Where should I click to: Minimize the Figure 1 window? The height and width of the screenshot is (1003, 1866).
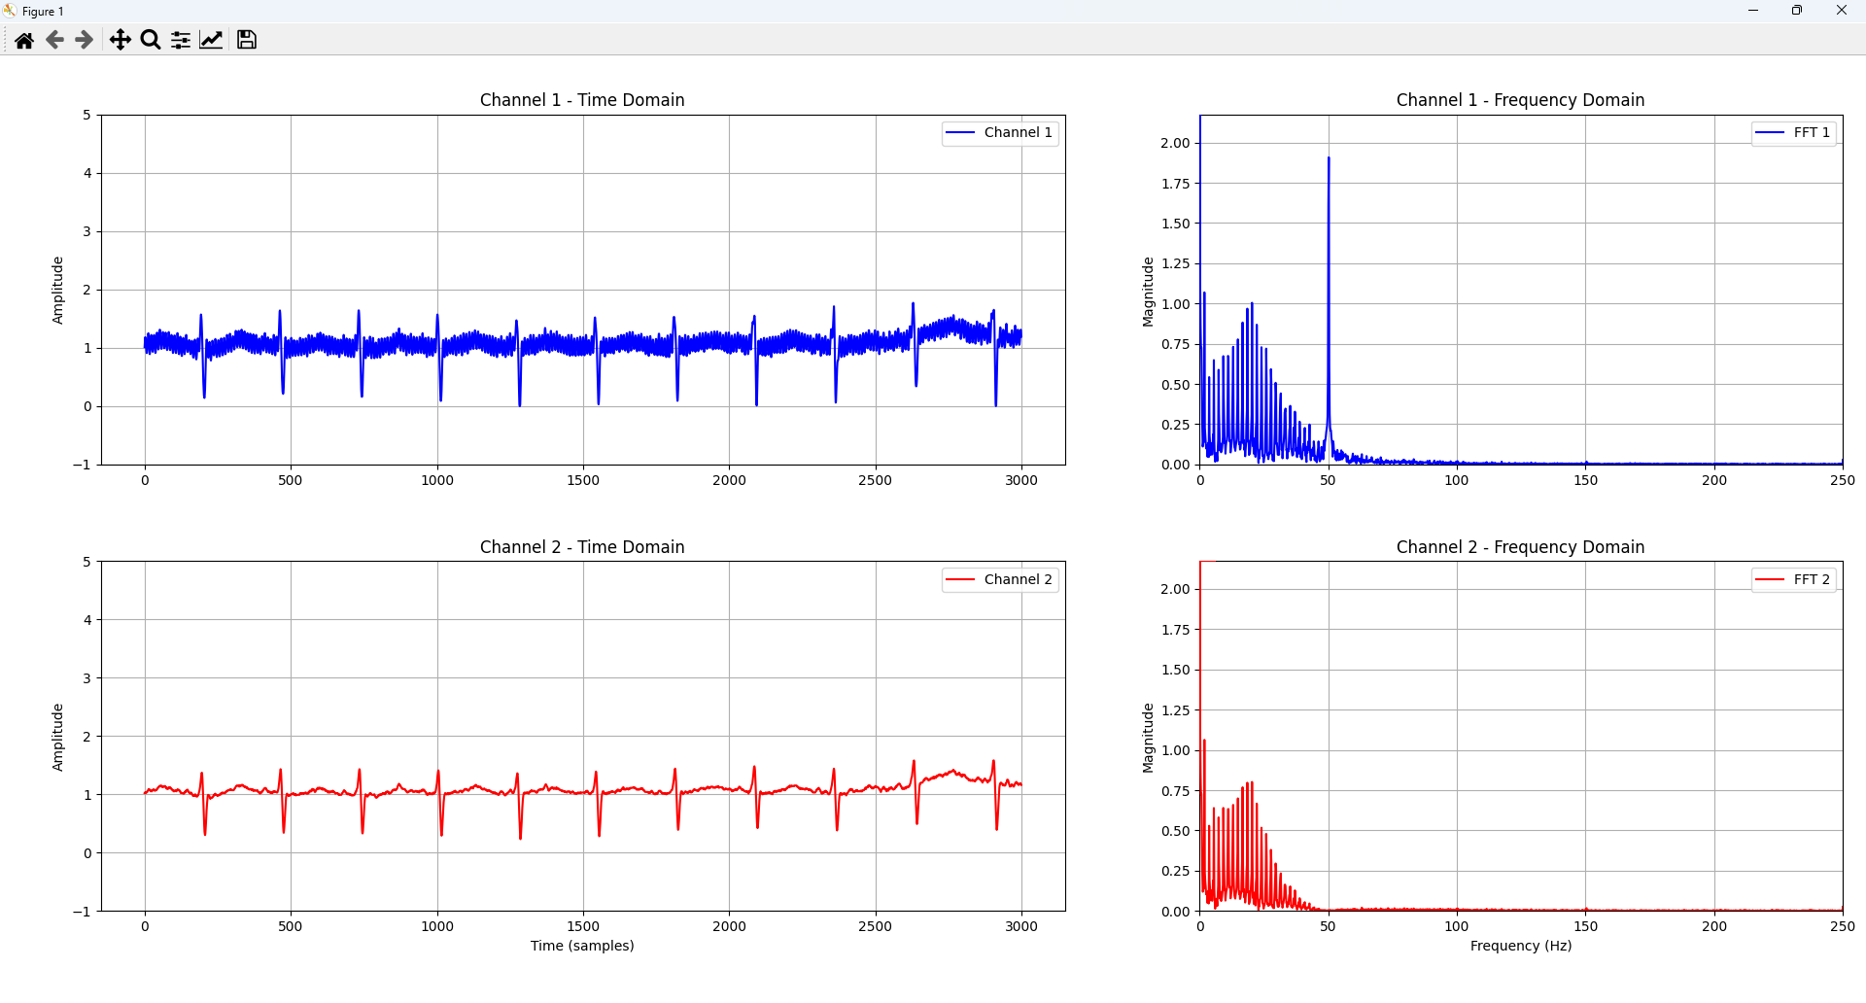[x=1753, y=11]
